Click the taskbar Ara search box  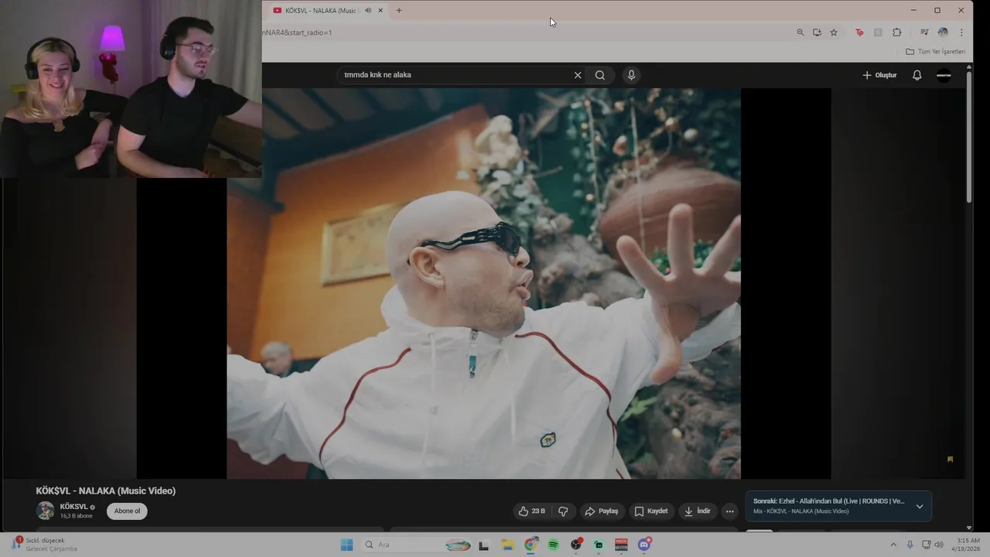[417, 545]
